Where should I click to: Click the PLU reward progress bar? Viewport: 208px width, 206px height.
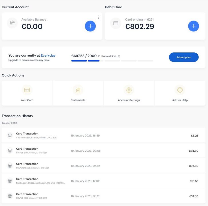point(112,61)
